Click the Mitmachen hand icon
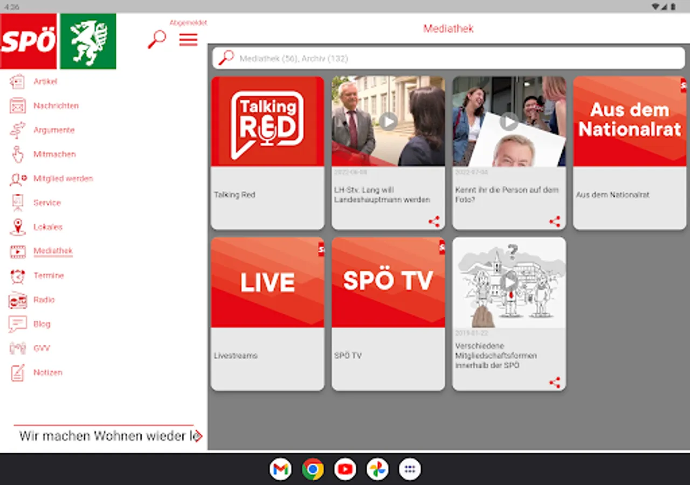 pos(17,154)
